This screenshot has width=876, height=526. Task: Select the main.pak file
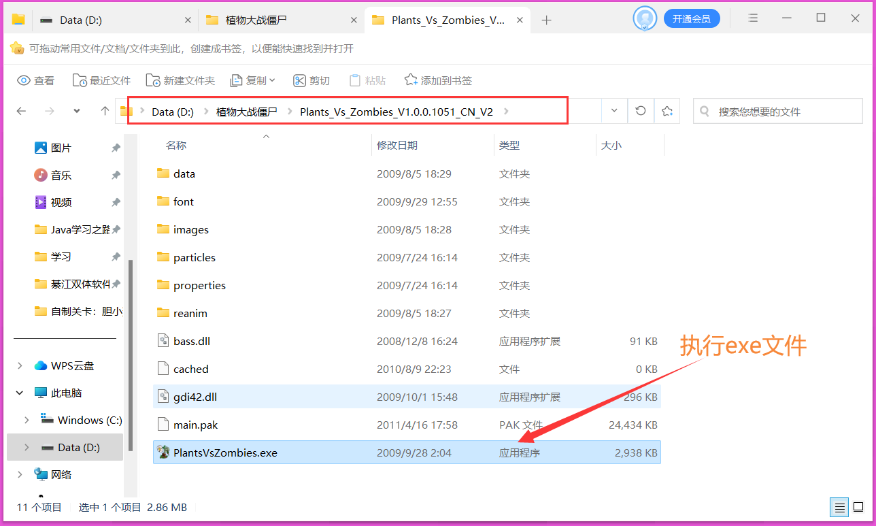(407, 425)
